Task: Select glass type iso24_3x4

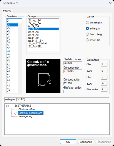Action: pos(43,38)
